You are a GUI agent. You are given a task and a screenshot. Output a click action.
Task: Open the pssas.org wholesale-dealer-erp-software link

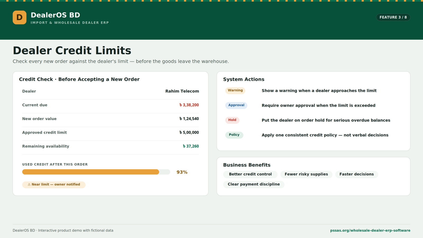pos(370,230)
